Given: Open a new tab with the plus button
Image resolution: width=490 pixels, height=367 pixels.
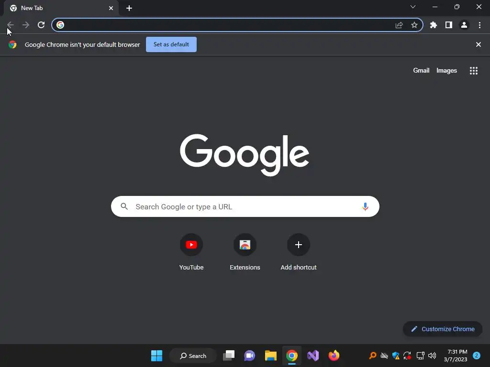Looking at the screenshot, I should coord(129,8).
